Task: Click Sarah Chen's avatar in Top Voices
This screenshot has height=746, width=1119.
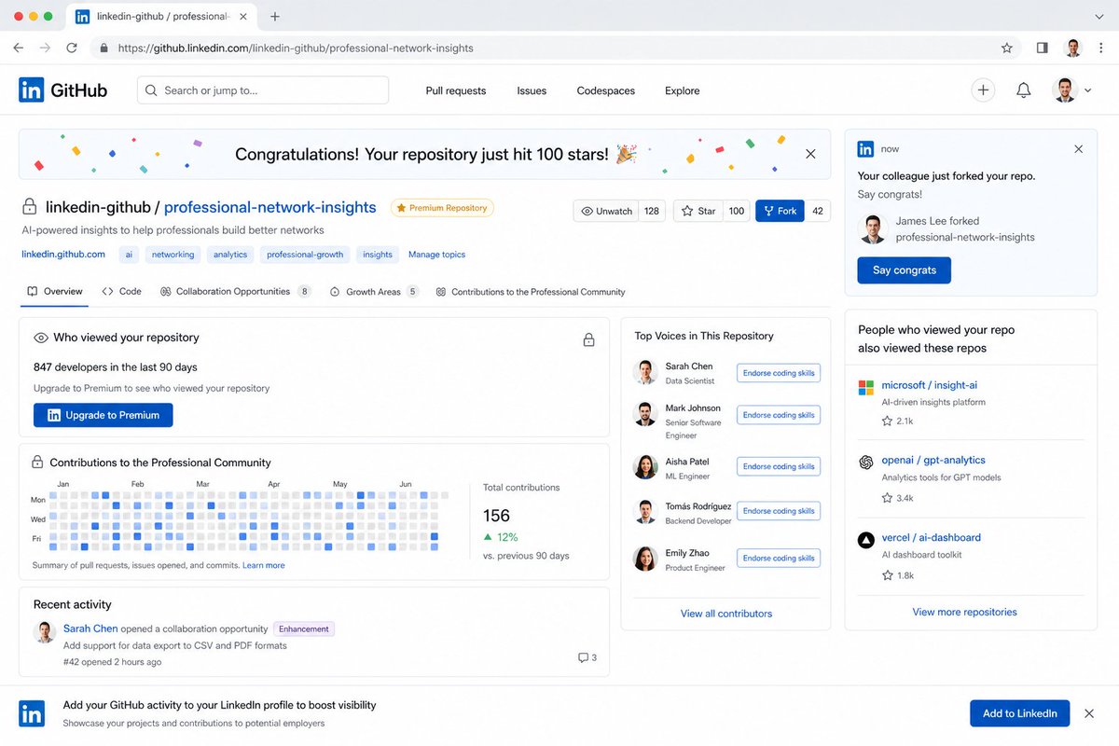Action: (645, 372)
